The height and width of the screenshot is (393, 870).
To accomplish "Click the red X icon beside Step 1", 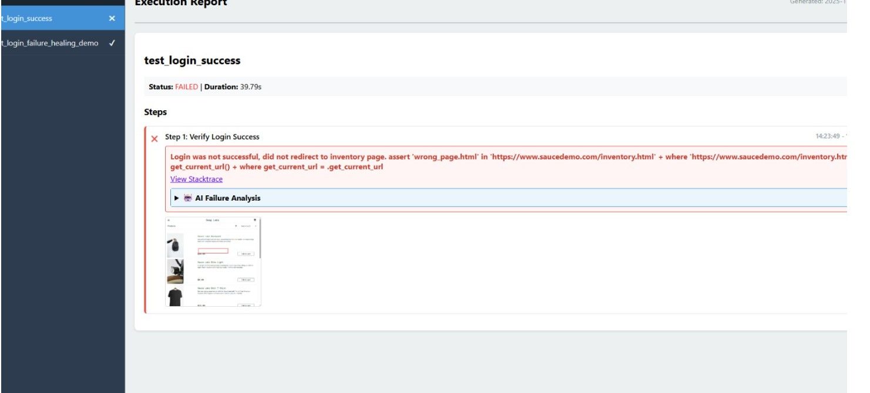I will 154,138.
